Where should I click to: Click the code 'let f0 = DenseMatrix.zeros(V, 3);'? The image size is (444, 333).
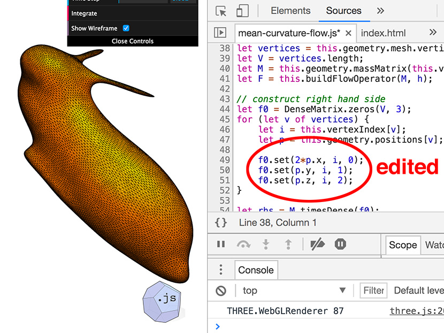(x=324, y=109)
